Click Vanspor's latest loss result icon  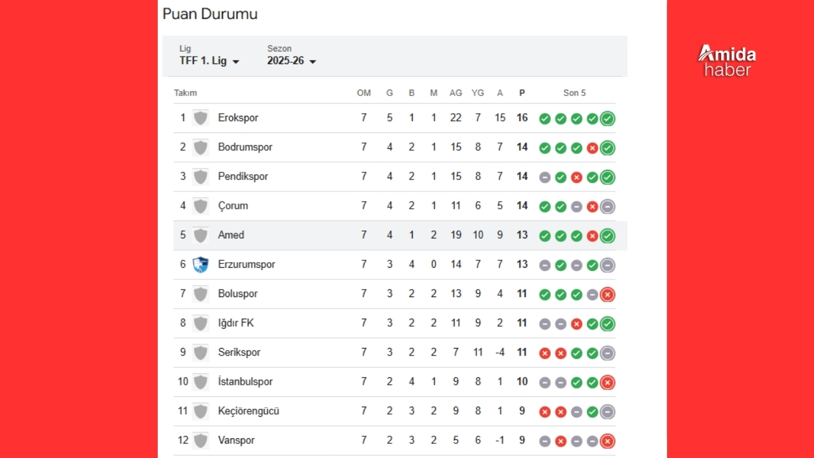click(x=608, y=441)
